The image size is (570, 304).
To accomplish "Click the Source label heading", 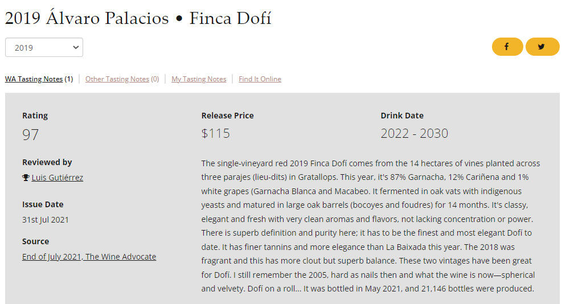I will [35, 241].
